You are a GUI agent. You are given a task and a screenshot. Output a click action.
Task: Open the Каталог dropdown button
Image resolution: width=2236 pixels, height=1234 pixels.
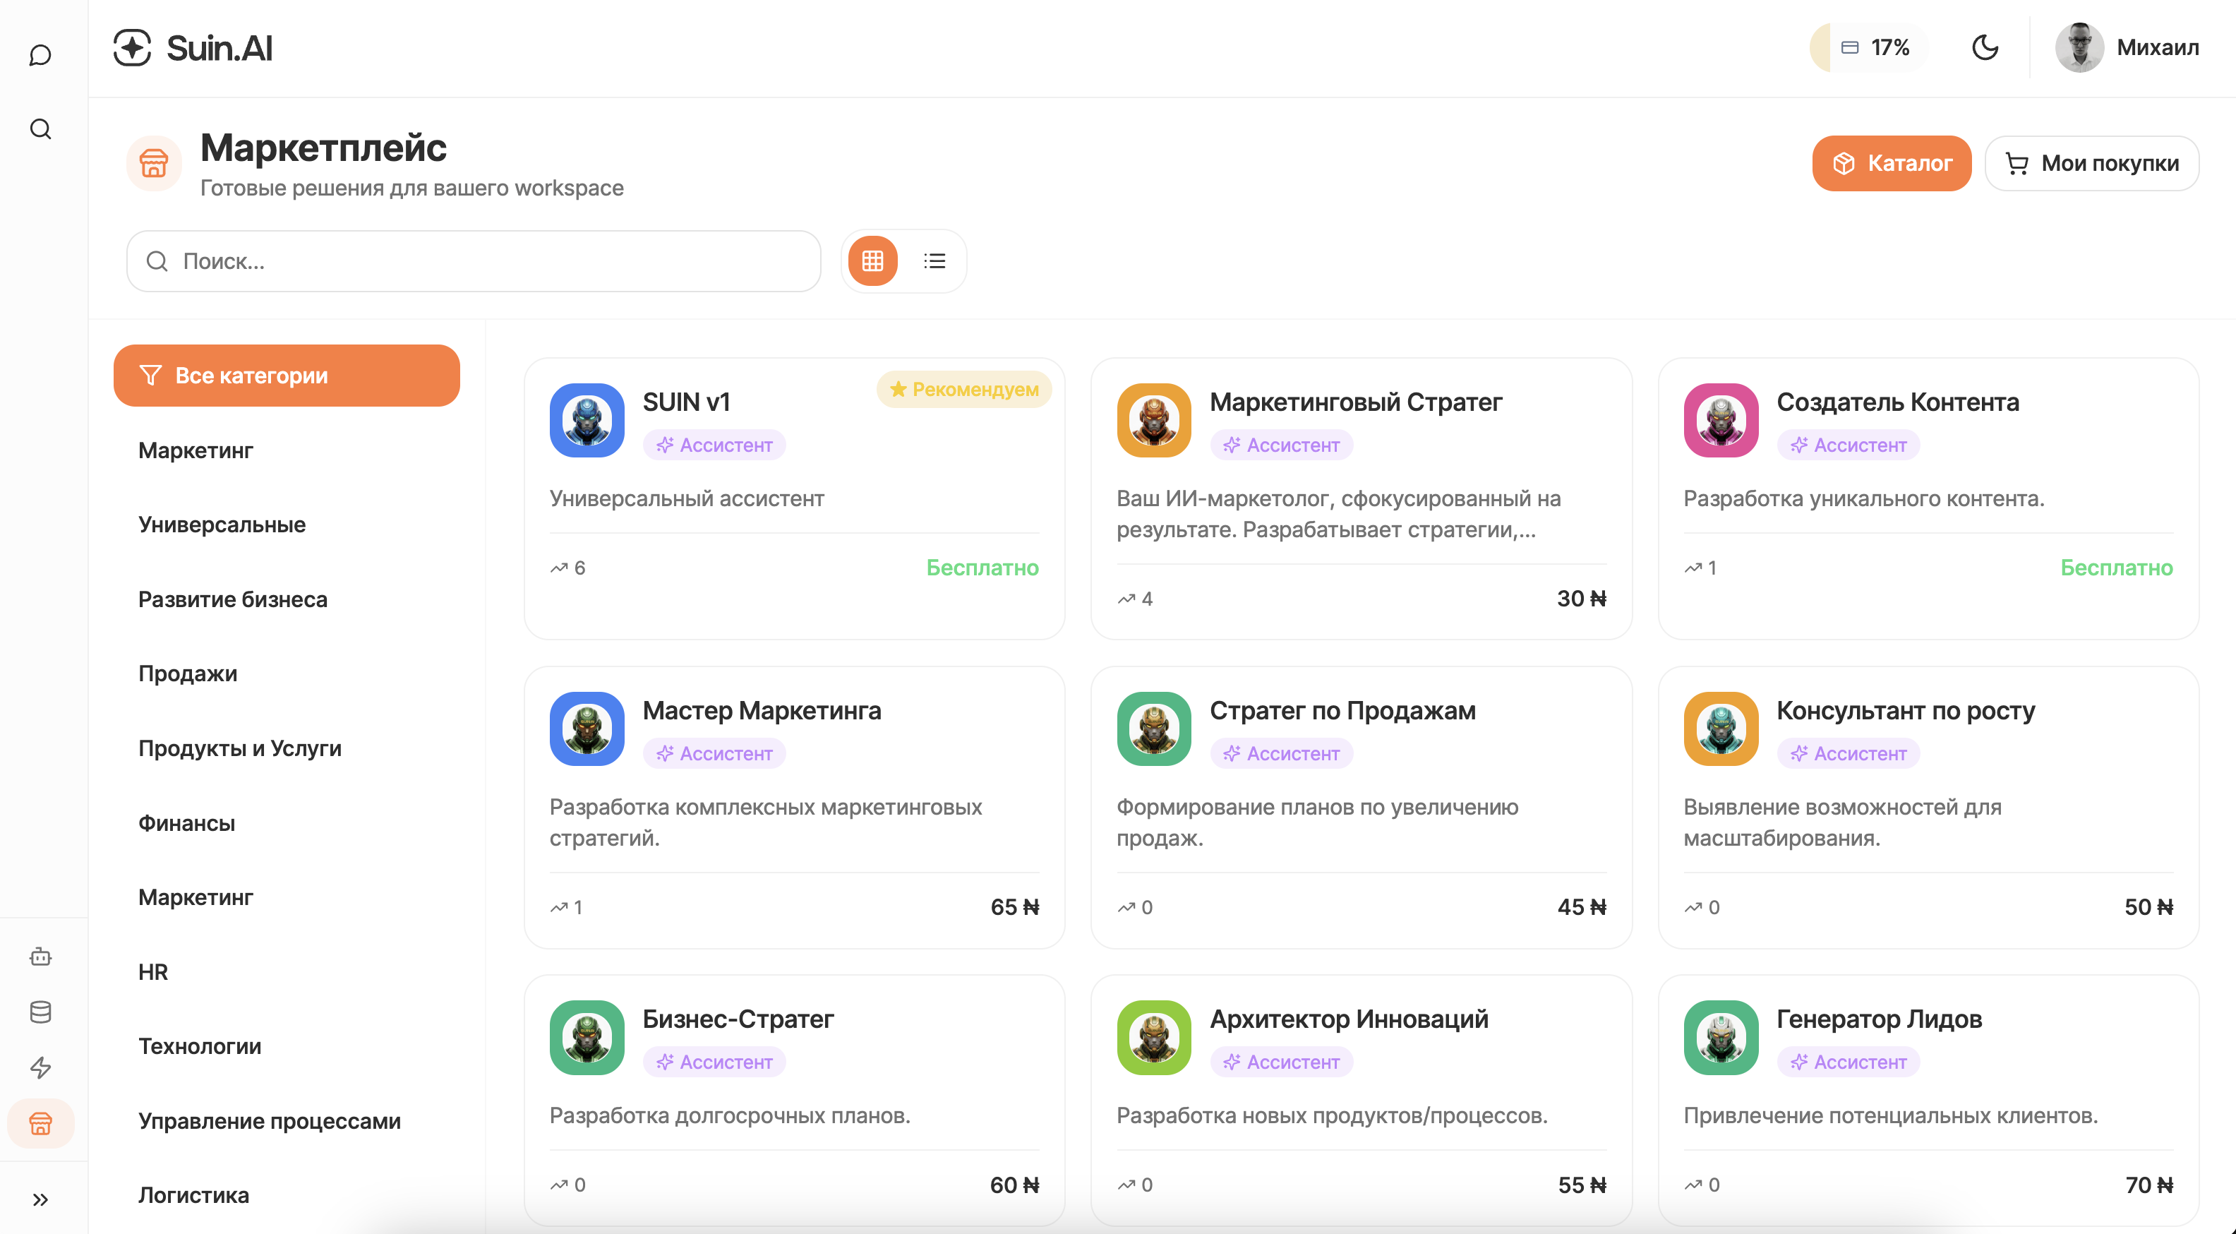(1891, 162)
